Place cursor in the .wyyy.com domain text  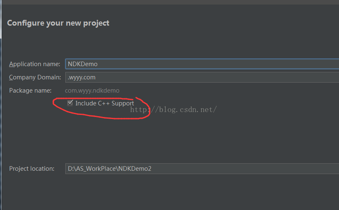click(x=81, y=77)
